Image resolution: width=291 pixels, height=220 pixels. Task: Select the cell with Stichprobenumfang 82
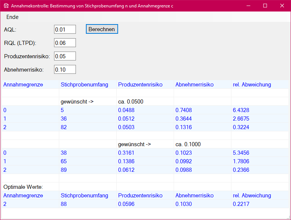point(66,127)
